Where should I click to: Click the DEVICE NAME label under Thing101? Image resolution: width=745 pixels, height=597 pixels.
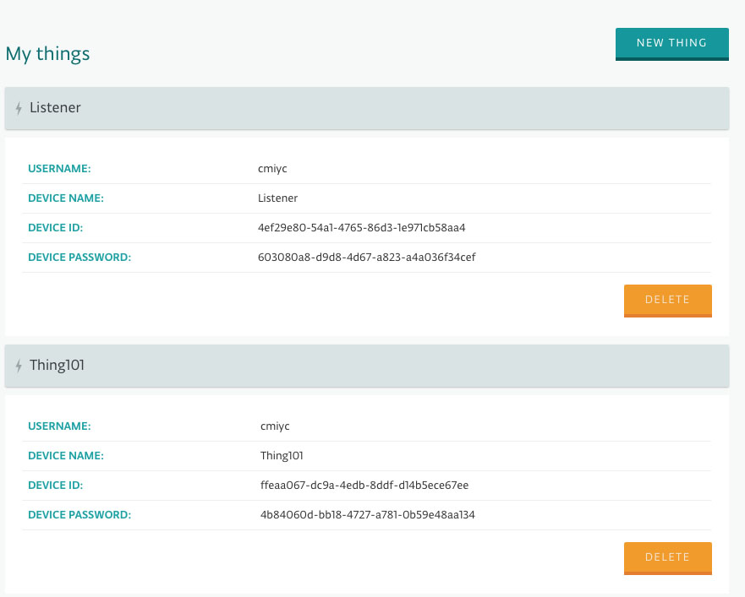click(x=66, y=456)
